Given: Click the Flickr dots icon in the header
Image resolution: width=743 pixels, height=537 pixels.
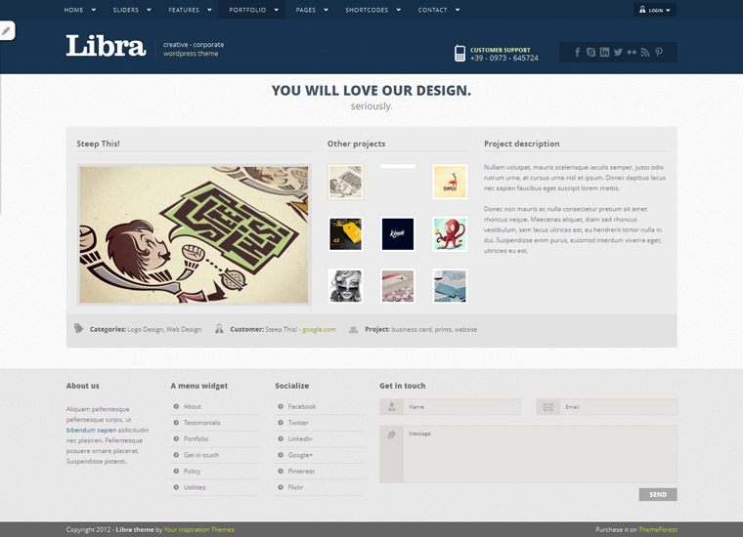Looking at the screenshot, I should (x=632, y=53).
